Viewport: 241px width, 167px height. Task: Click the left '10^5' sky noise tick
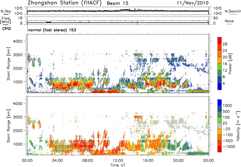click(18, 8)
